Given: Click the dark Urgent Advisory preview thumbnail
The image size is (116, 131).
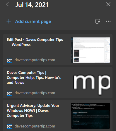Looking at the screenshot, I should pyautogui.click(x=91, y=116).
